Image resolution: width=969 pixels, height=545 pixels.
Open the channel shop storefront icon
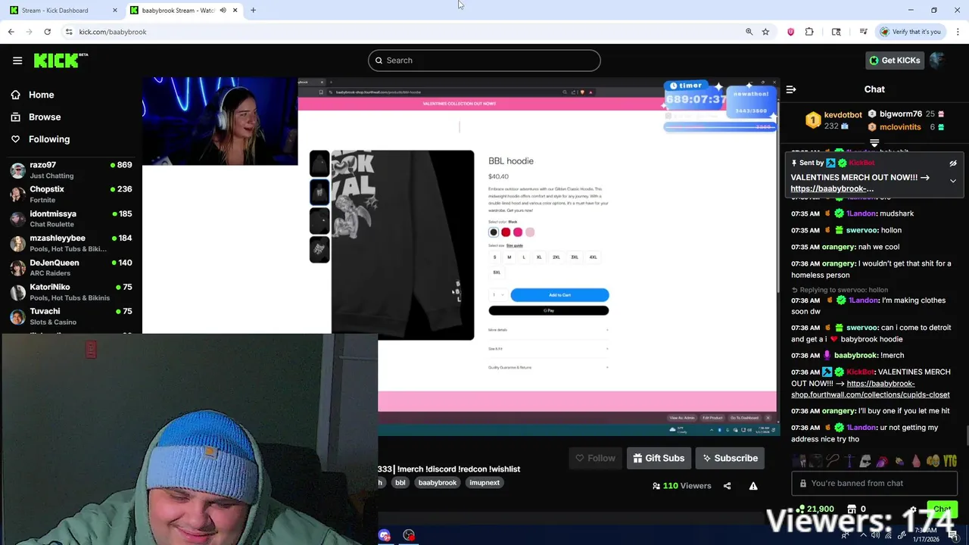pyautogui.click(x=852, y=509)
